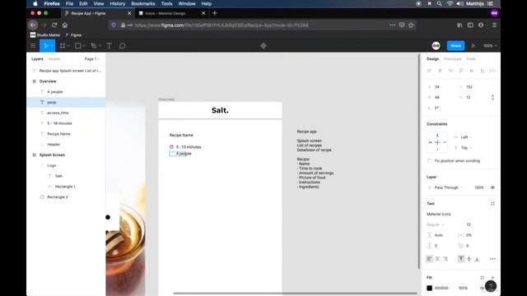Open the pen tool dropdown arrow
527x296 pixels.
point(100,46)
